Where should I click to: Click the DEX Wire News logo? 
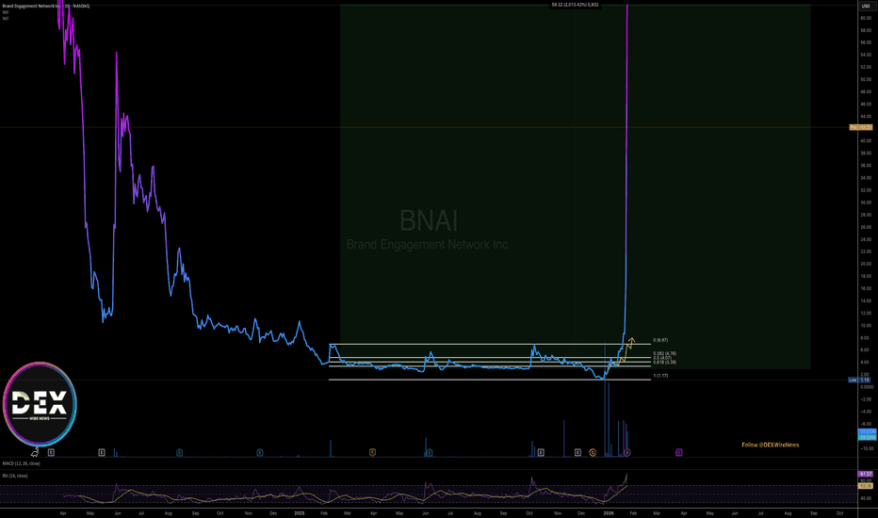point(40,404)
